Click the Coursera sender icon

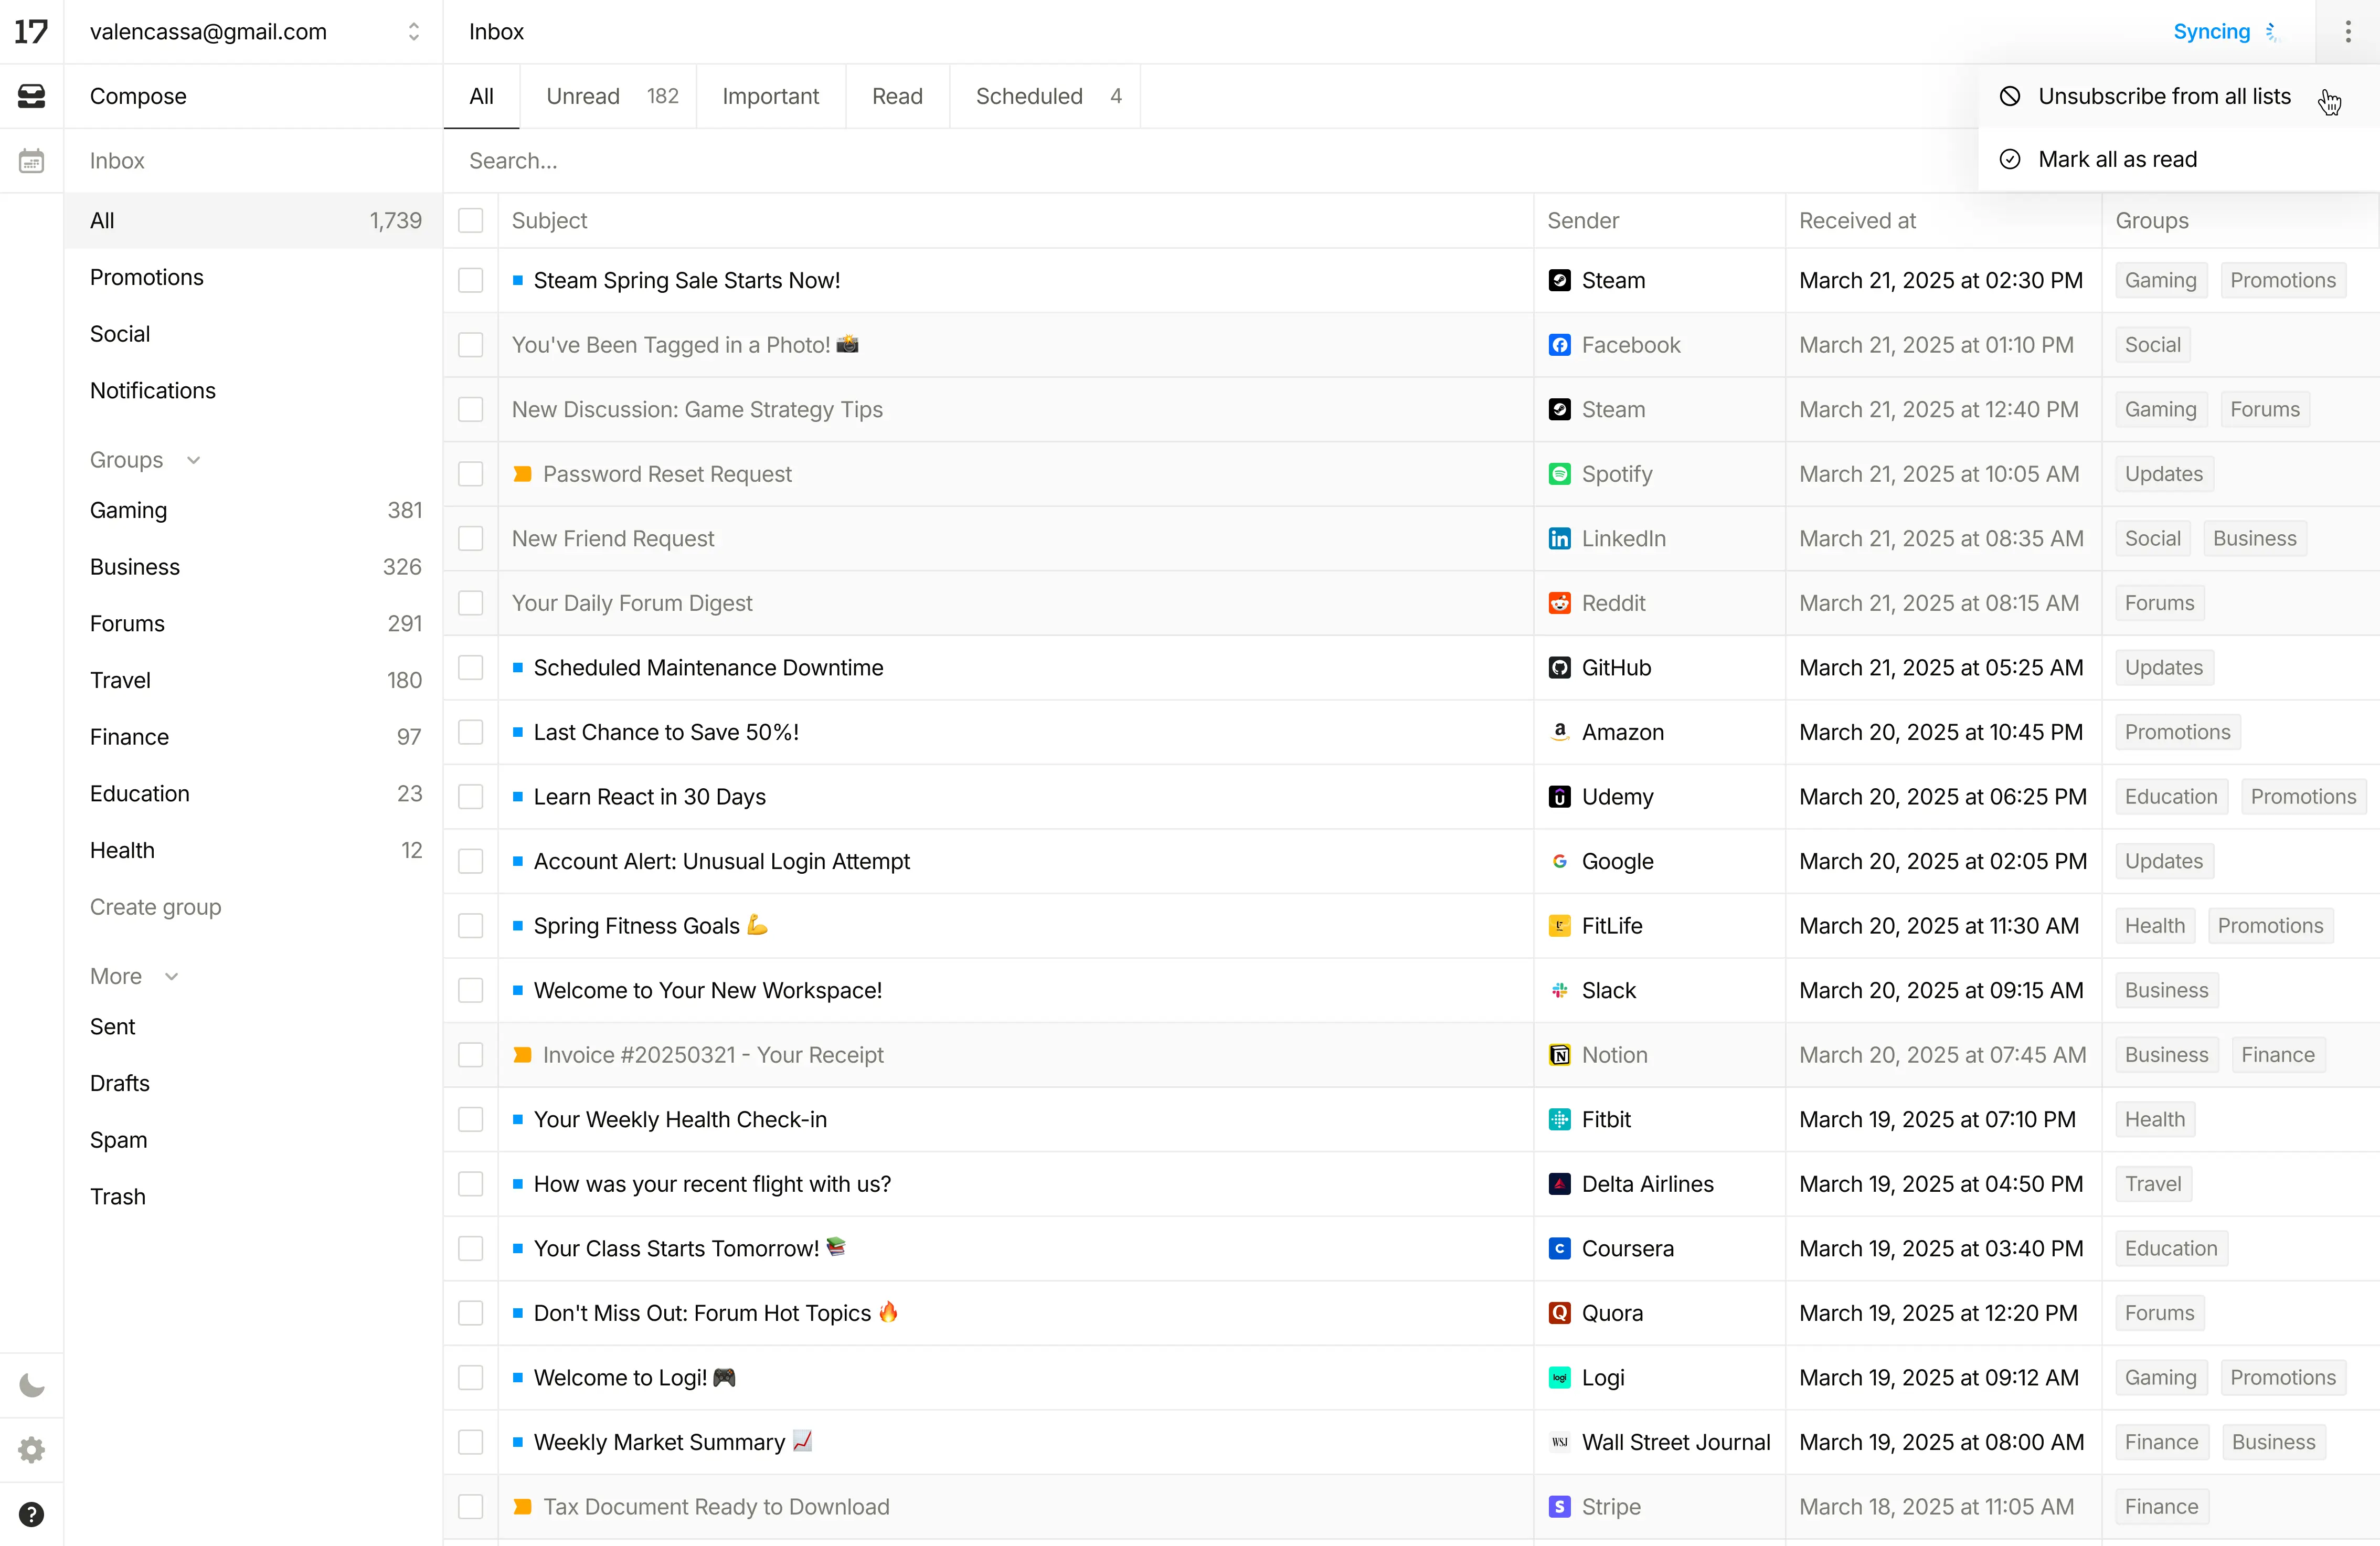click(x=1559, y=1248)
